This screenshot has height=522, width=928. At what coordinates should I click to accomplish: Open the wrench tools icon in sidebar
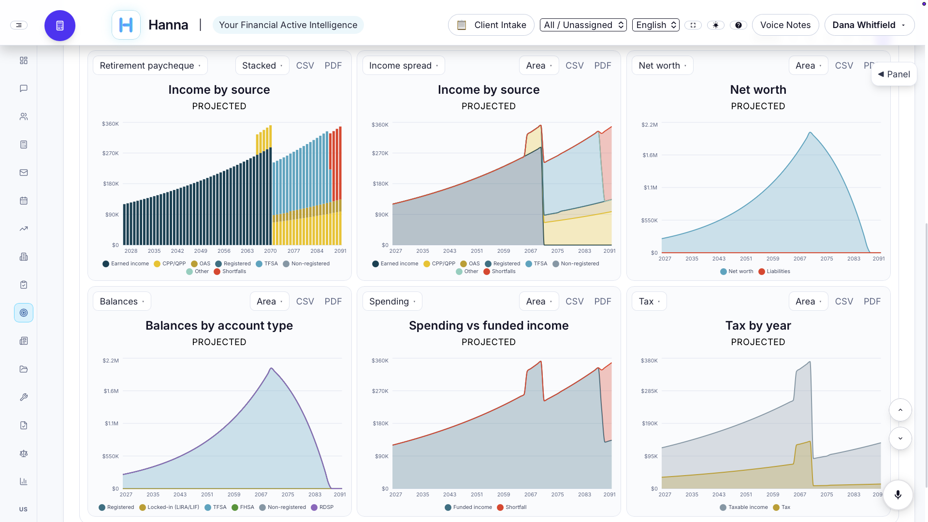(24, 397)
